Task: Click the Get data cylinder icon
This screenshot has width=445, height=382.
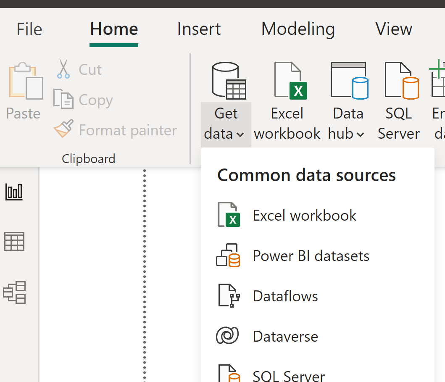Action: coord(229,80)
